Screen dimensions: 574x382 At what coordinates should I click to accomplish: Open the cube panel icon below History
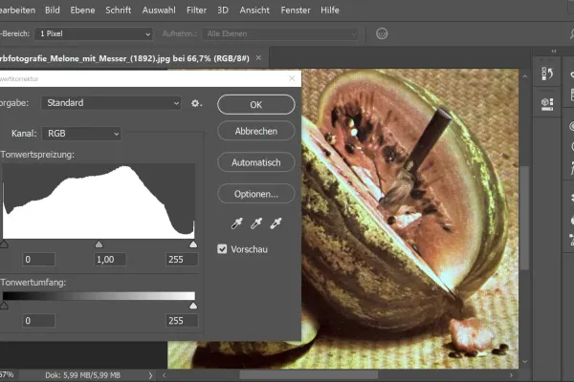(x=547, y=104)
